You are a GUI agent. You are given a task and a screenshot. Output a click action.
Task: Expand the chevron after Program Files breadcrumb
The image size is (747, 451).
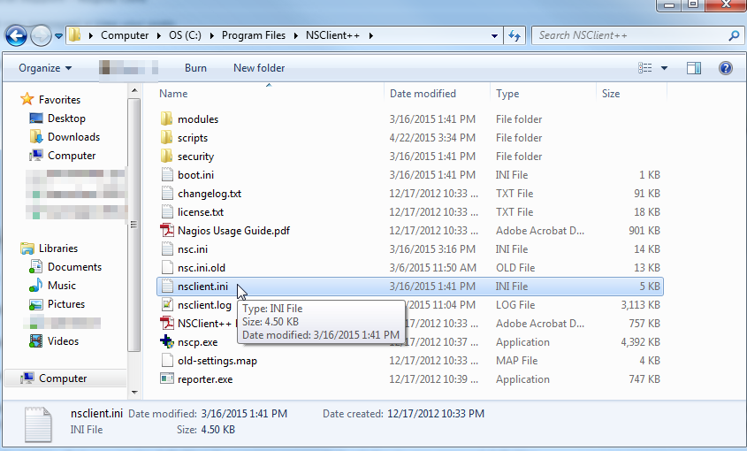(x=296, y=35)
